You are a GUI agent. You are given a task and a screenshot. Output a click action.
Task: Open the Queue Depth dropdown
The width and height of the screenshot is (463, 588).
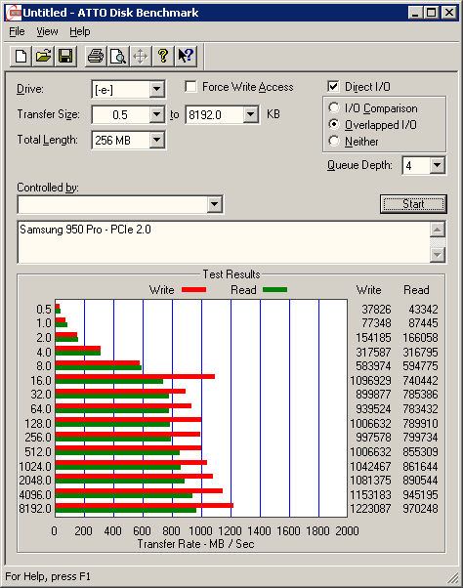click(x=438, y=165)
